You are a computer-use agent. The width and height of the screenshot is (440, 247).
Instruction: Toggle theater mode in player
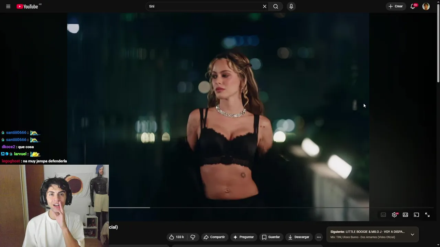405,215
